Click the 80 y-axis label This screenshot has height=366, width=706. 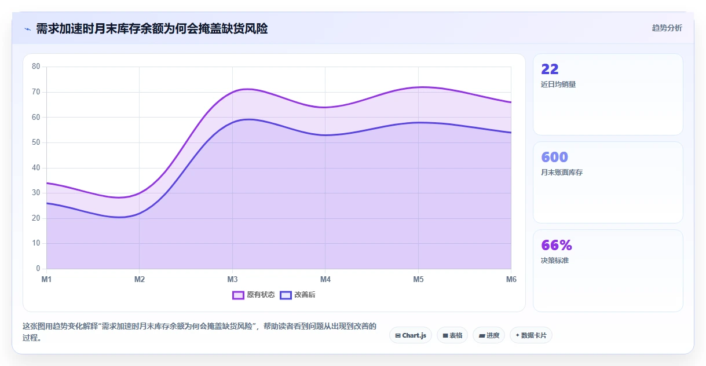pyautogui.click(x=36, y=67)
